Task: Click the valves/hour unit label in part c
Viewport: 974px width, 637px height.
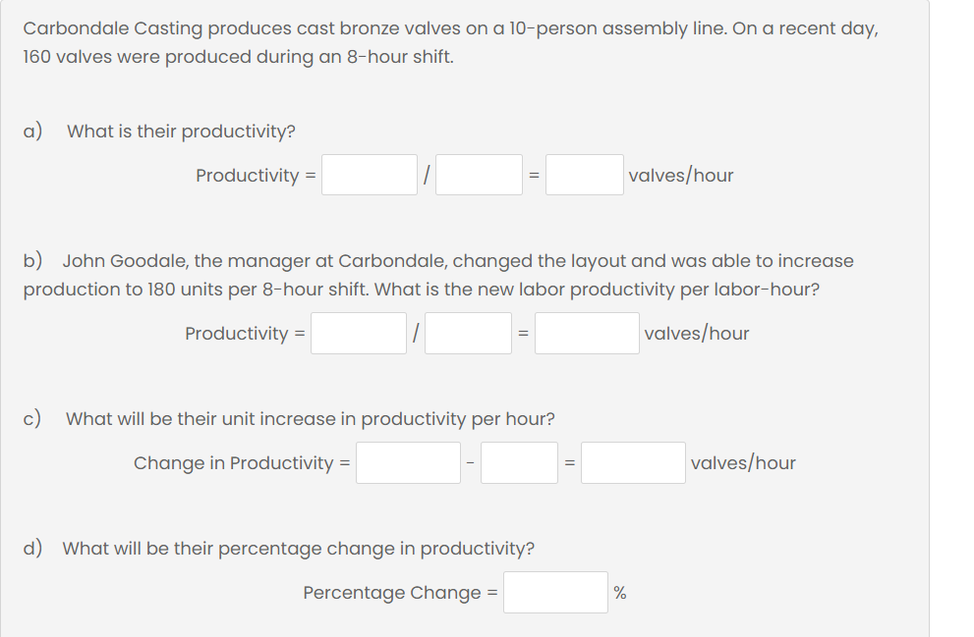Action: coord(743,463)
